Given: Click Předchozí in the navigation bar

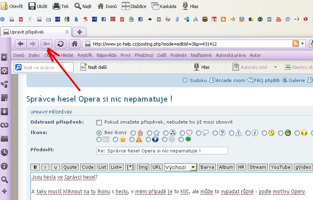Looking at the screenshot, I should 144,55.
